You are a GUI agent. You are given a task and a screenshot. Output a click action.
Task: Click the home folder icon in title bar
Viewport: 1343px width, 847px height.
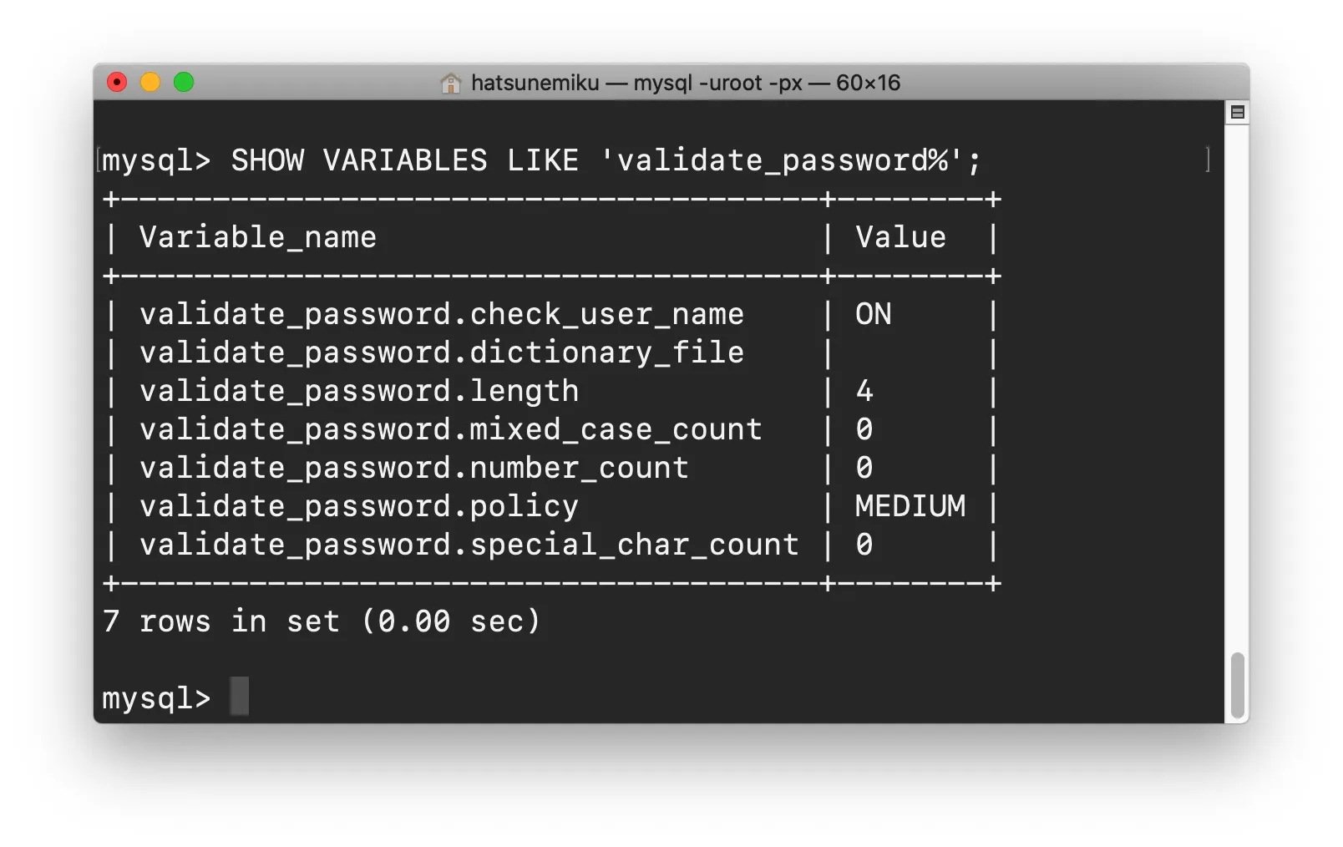[x=450, y=83]
